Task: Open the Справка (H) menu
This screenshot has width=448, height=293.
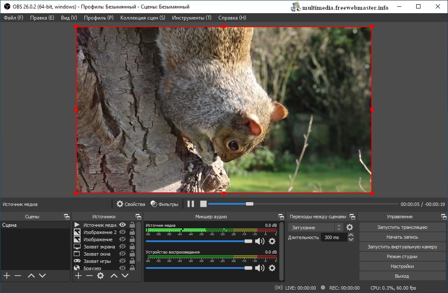Action: 232,18
